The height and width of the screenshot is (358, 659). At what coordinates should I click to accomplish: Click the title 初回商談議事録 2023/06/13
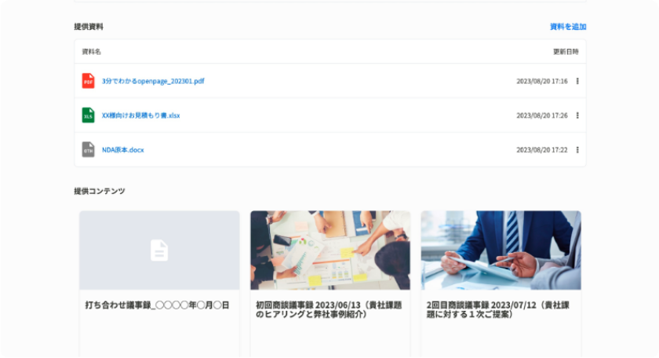pyautogui.click(x=329, y=309)
